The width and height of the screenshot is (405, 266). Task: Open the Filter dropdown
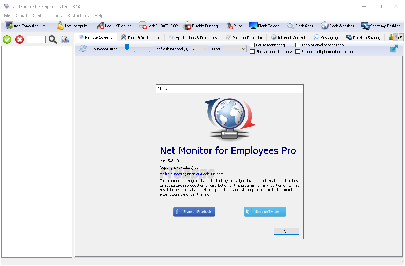click(235, 49)
